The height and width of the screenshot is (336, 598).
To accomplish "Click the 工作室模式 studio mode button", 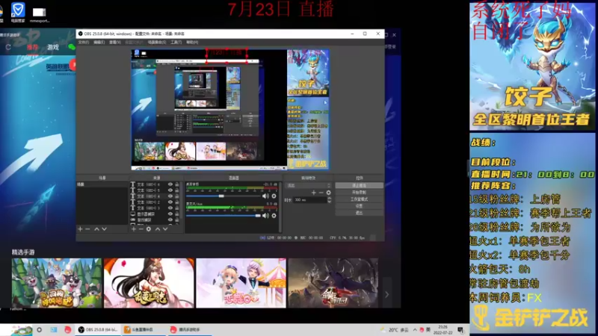I will tap(359, 199).
